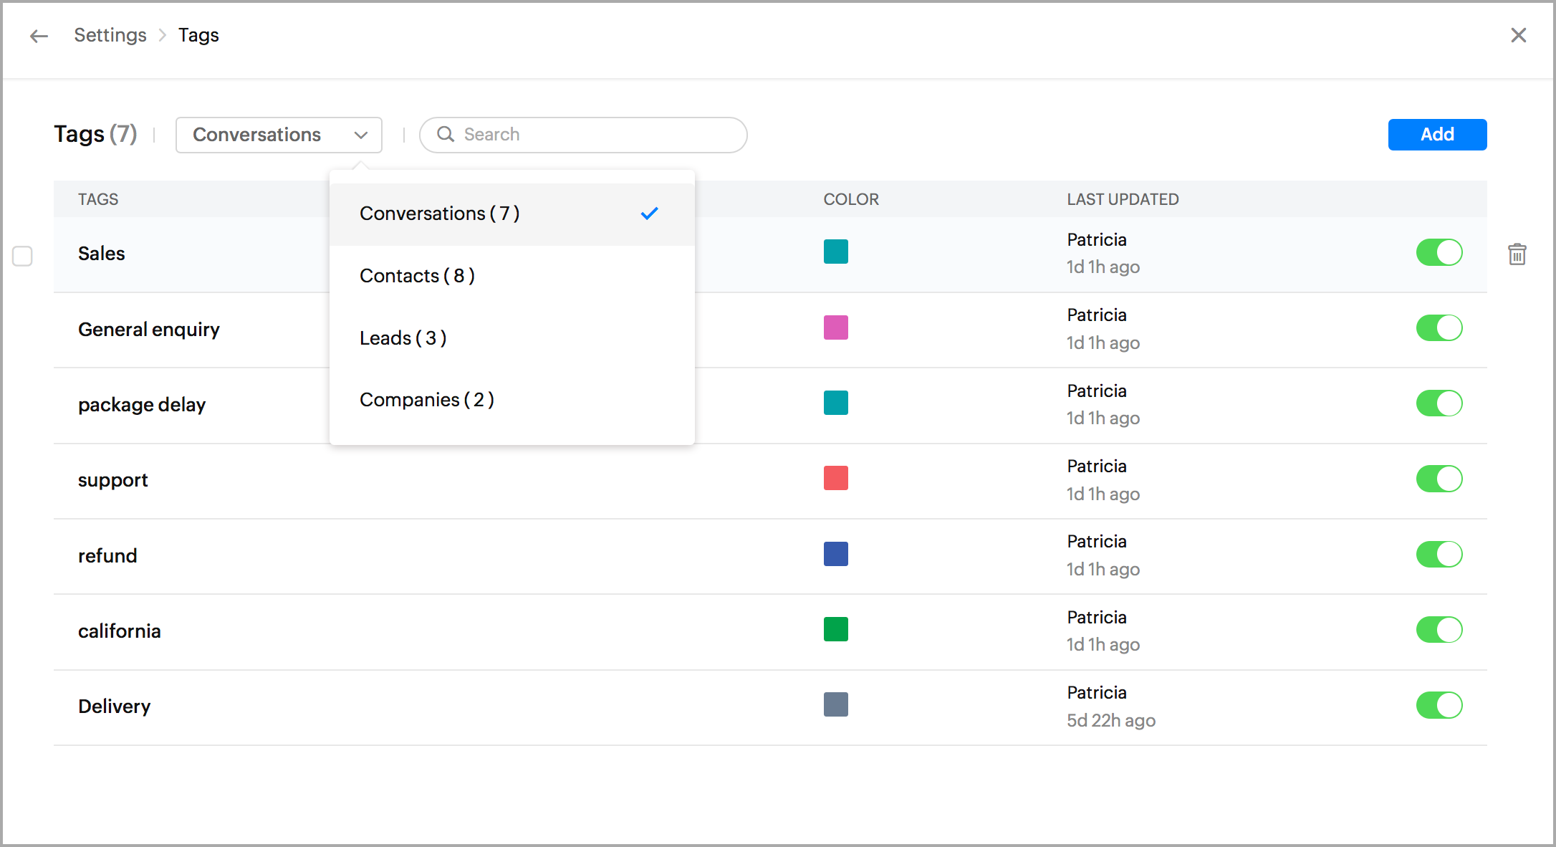
Task: Turn off the support tag toggle
Action: (x=1439, y=479)
